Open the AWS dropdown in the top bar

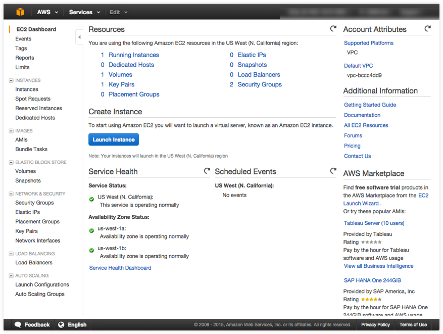47,12
